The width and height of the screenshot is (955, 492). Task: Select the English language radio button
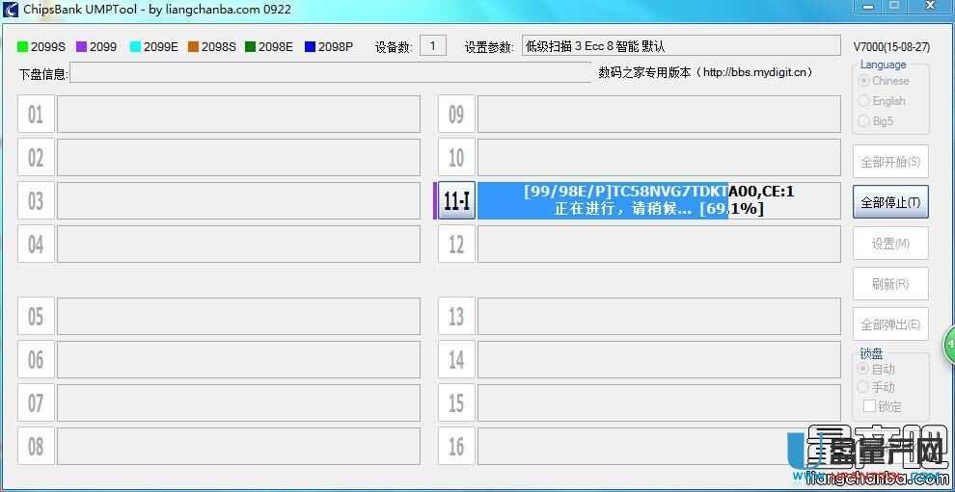click(x=863, y=101)
